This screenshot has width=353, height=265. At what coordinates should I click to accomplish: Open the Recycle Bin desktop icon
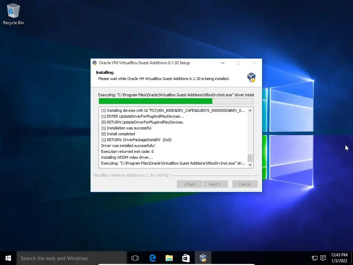pos(13,14)
